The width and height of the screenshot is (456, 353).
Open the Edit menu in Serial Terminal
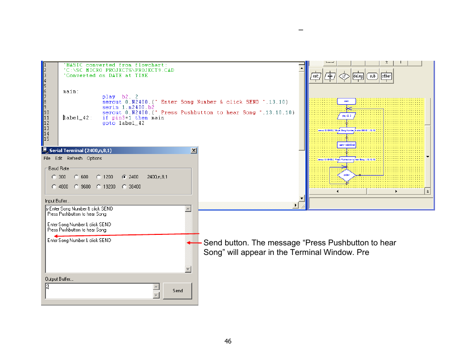(58, 158)
